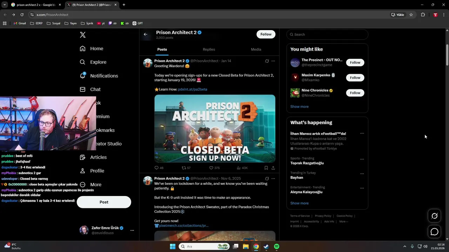Follow Nine Chronicles
Image resolution: width=449 pixels, height=252 pixels.
pos(355,93)
